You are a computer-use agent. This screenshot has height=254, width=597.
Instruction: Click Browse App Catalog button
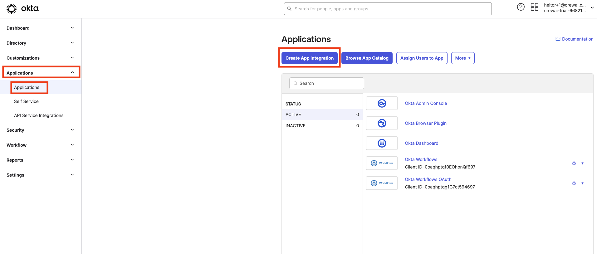[367, 58]
